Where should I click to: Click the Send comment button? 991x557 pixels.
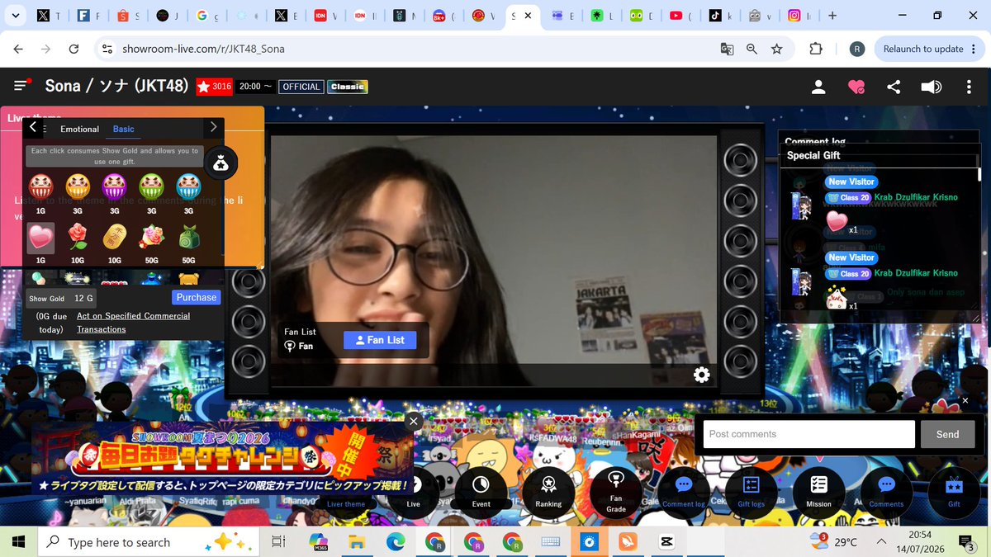pyautogui.click(x=947, y=434)
